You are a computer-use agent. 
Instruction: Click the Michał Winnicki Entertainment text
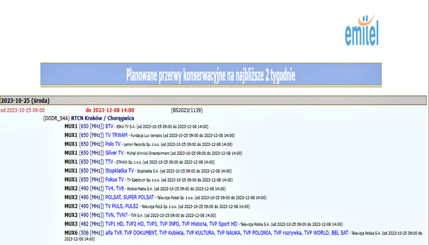tap(148, 153)
